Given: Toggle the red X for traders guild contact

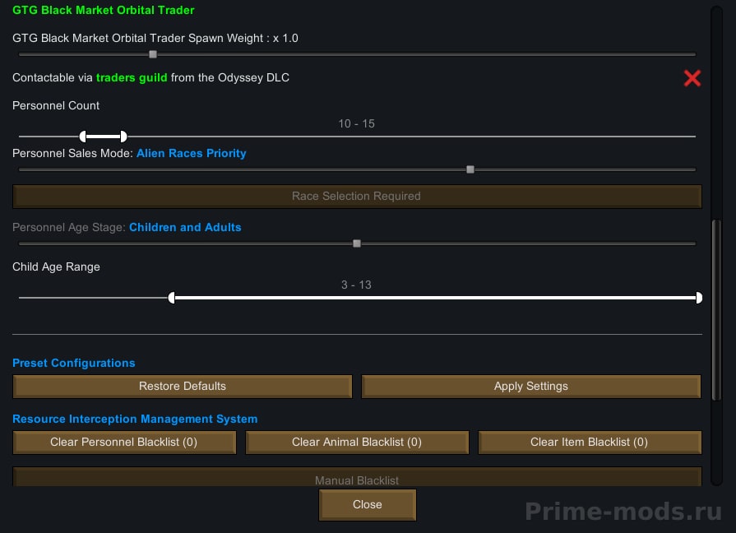Looking at the screenshot, I should click(x=692, y=78).
